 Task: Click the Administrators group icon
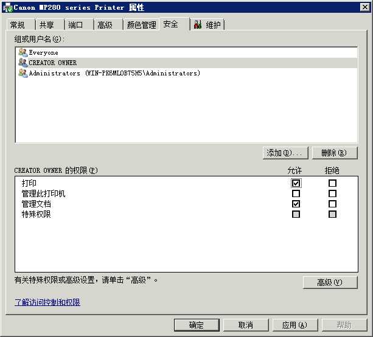coord(23,73)
